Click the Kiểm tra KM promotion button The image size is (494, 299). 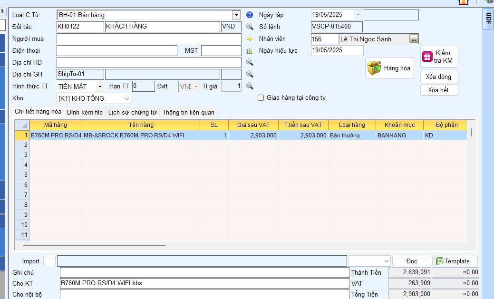click(x=439, y=57)
